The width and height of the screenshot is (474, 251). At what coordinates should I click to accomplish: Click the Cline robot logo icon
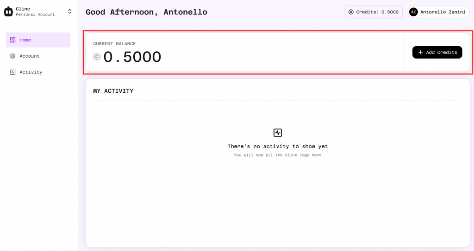(x=8, y=12)
